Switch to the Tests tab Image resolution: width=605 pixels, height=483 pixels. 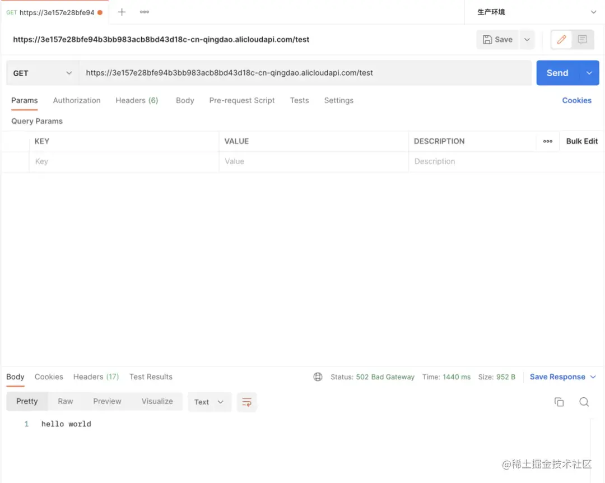299,100
